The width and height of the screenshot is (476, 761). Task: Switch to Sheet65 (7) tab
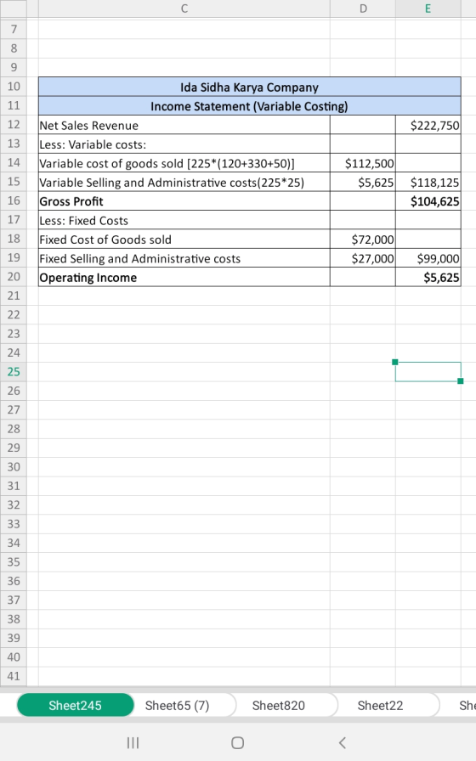pos(178,705)
